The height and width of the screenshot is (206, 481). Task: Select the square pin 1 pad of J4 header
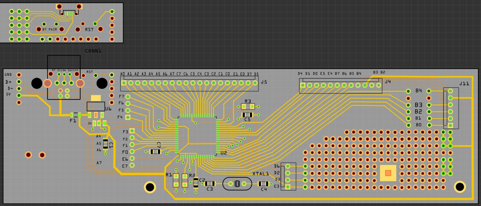click(x=303, y=85)
